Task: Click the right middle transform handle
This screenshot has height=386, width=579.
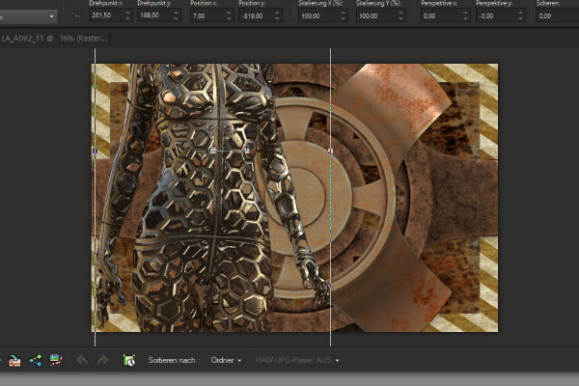Action: (331, 152)
